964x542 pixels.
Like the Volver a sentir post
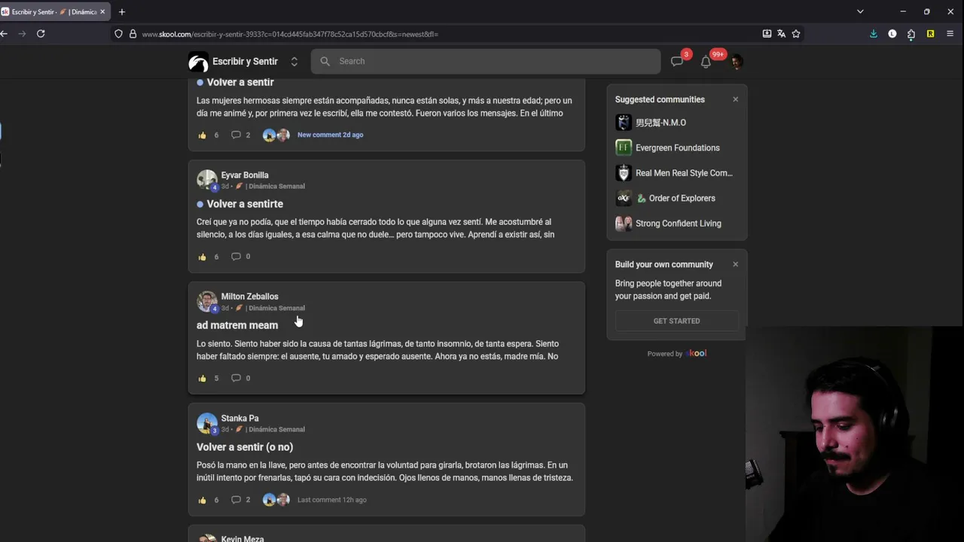[202, 135]
